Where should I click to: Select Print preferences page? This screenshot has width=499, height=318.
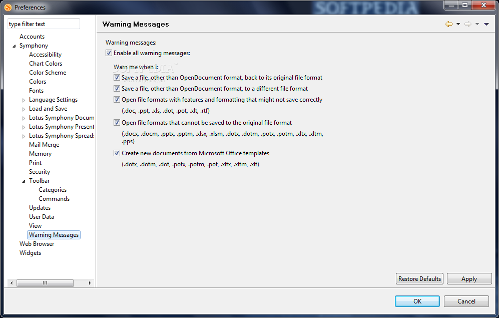coord(36,162)
